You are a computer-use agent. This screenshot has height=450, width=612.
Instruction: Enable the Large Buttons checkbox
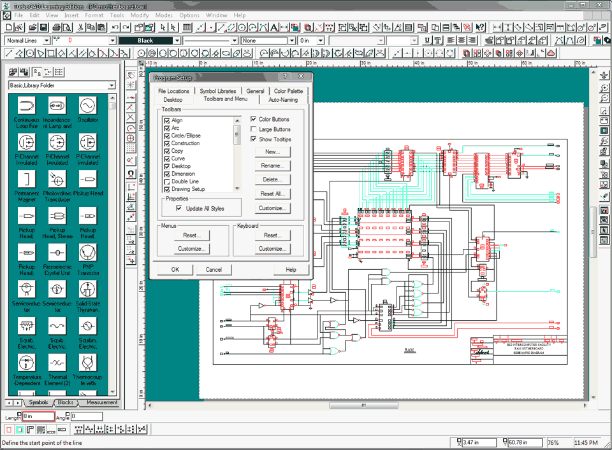(253, 129)
